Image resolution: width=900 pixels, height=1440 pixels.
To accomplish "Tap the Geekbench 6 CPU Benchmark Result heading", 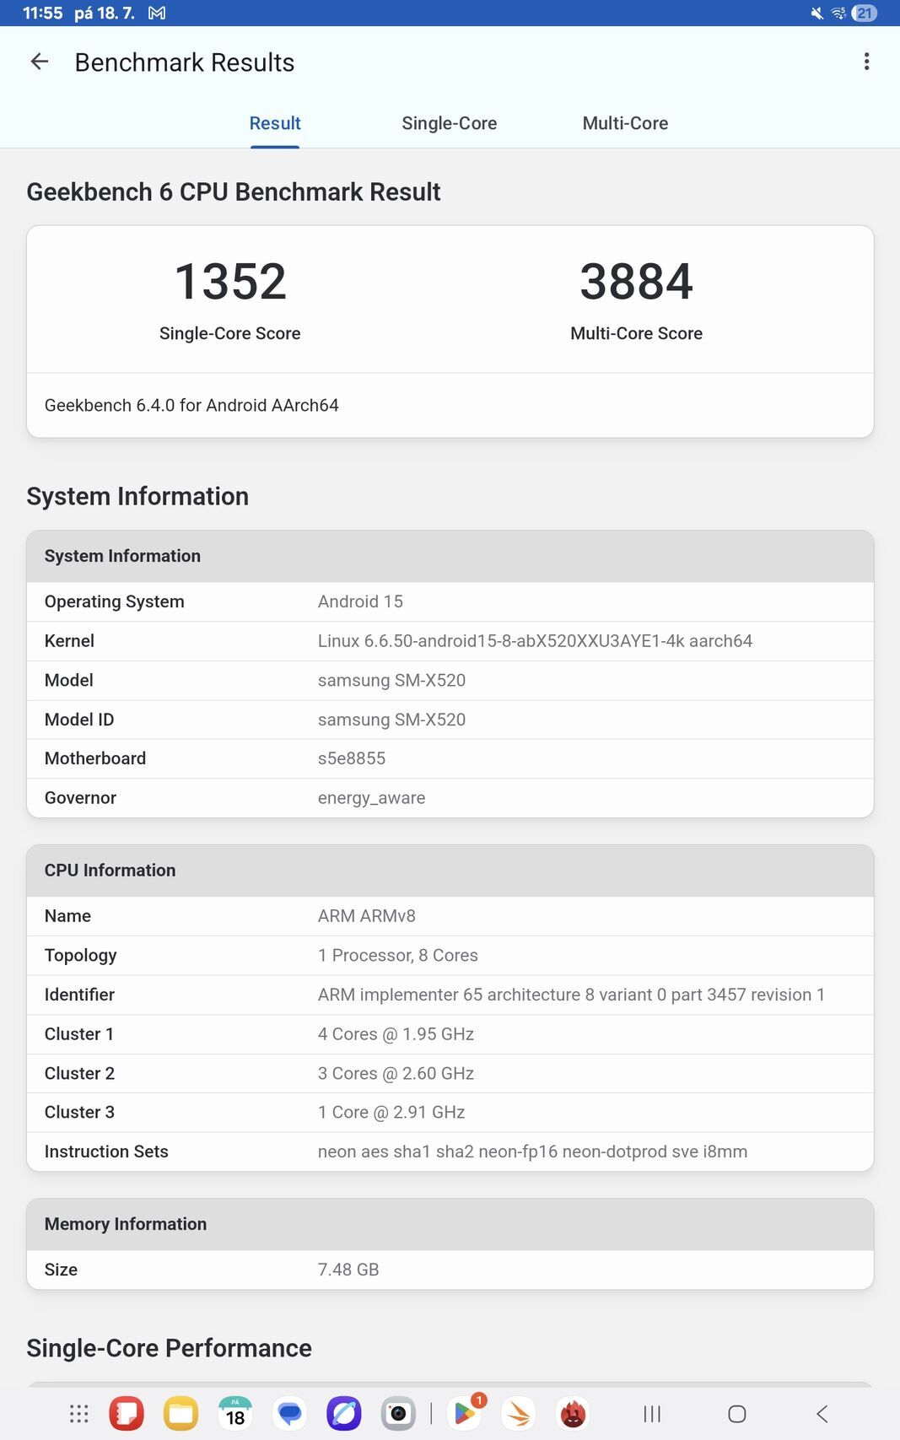I will pyautogui.click(x=234, y=191).
